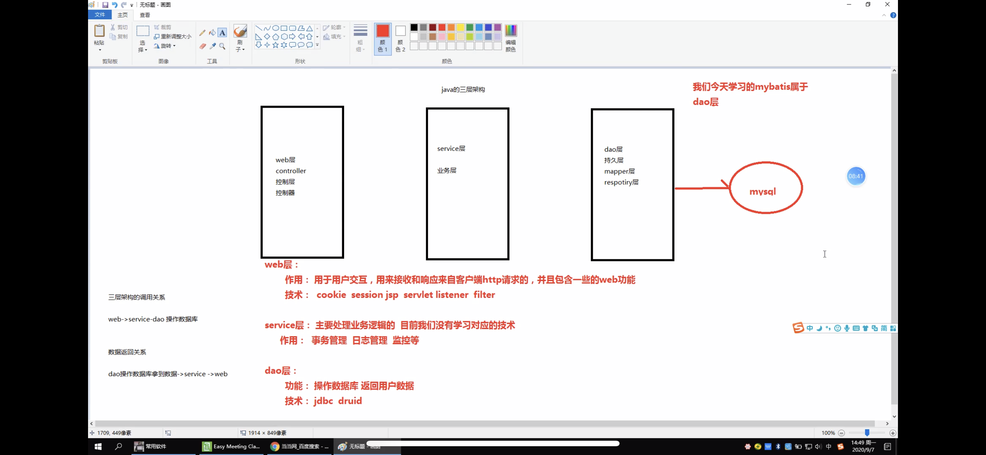This screenshot has height=455, width=986.
Task: Click the Crop (裁剪) button
Action: 162,27
